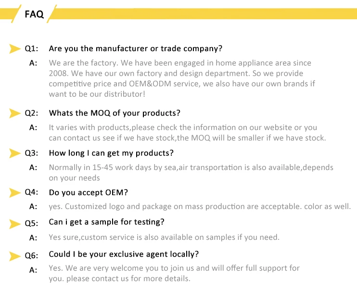Viewport: 357px width, 301px height.
Task: Click the yellow arrow beside Q4
Action: coord(15,193)
